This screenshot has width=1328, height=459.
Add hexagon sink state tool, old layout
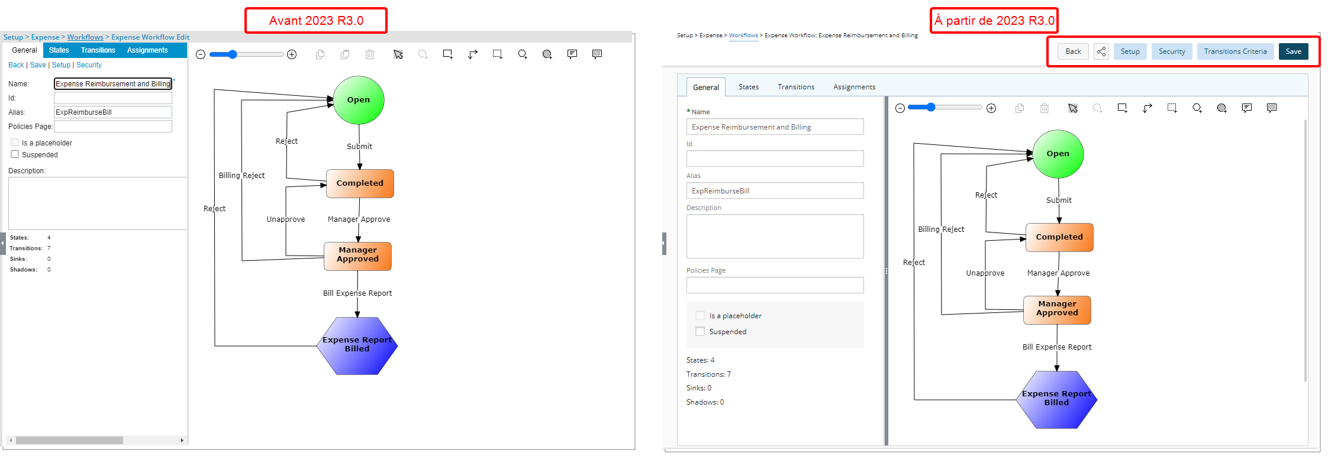[523, 54]
